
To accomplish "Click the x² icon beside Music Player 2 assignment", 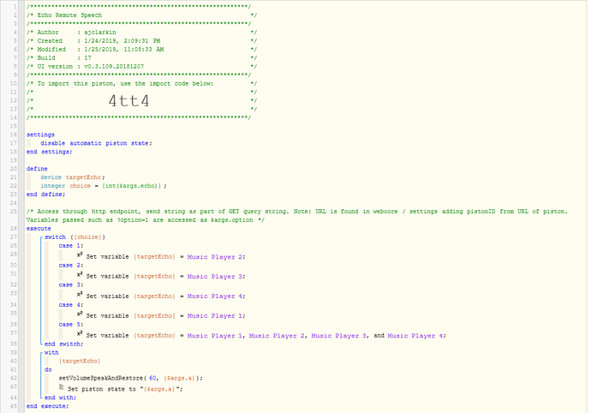I will pyautogui.click(x=80, y=255).
